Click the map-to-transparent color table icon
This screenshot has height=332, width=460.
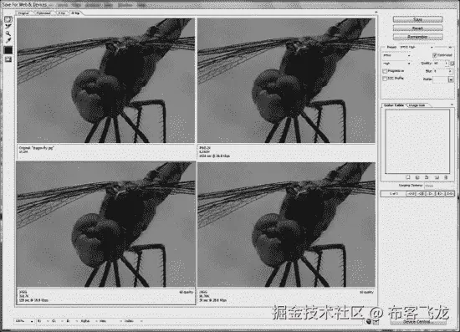pyautogui.click(x=408, y=177)
